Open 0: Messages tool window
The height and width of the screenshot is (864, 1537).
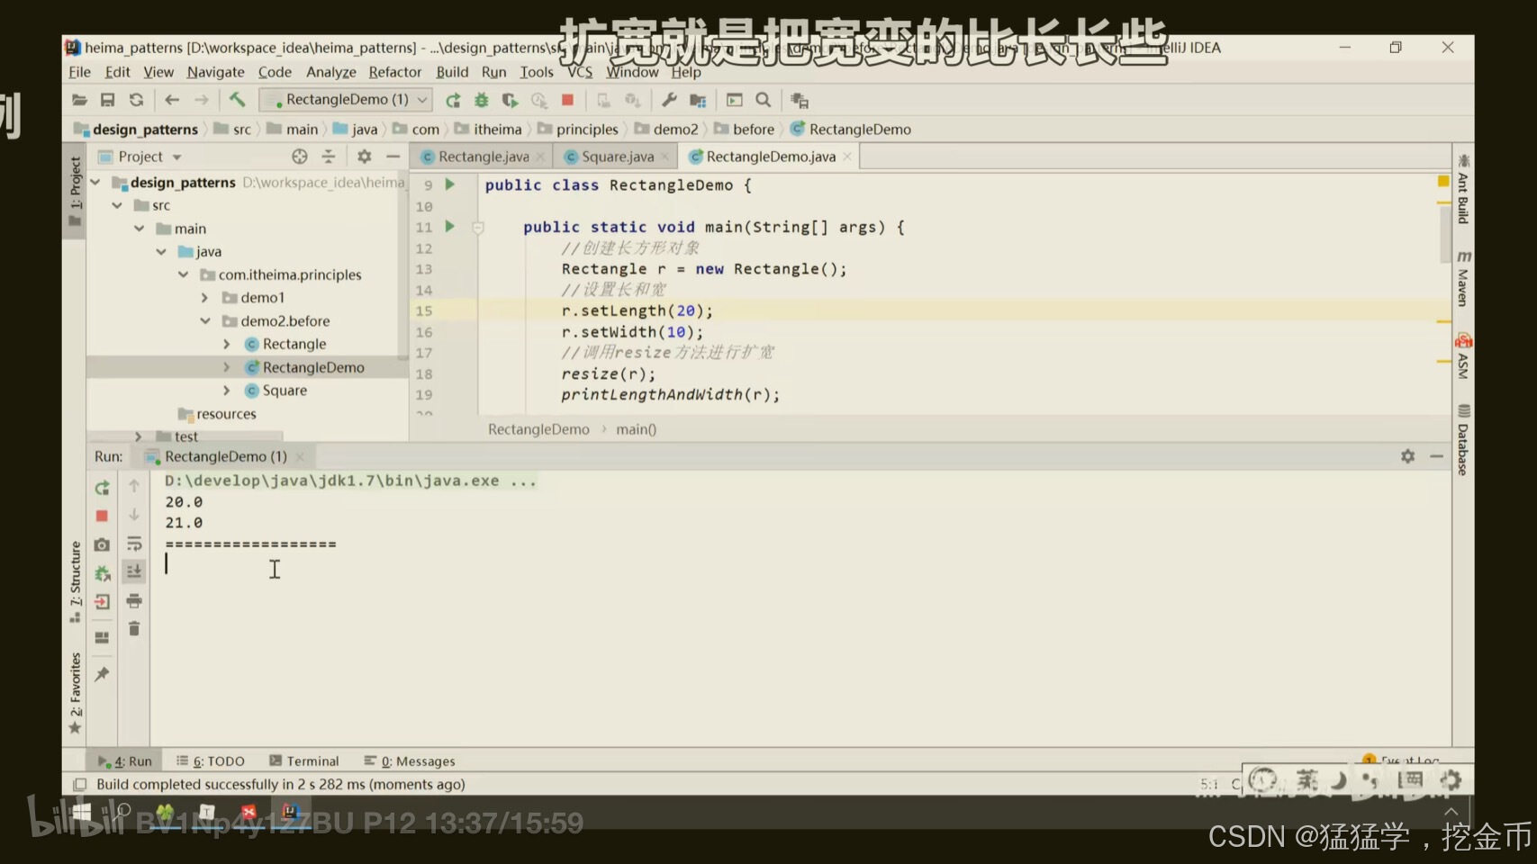(410, 761)
